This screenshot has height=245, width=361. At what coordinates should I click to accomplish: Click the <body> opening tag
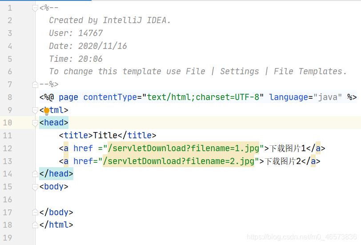(54, 186)
